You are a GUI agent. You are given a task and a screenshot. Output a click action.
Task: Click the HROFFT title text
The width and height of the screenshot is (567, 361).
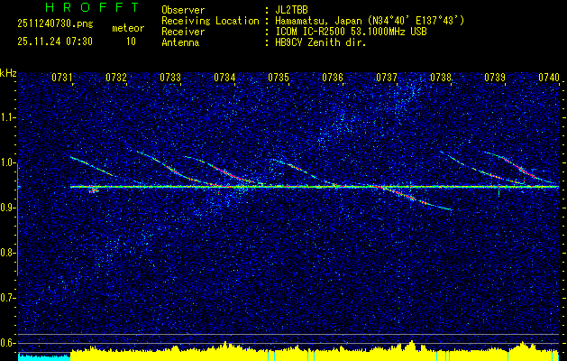point(78,10)
